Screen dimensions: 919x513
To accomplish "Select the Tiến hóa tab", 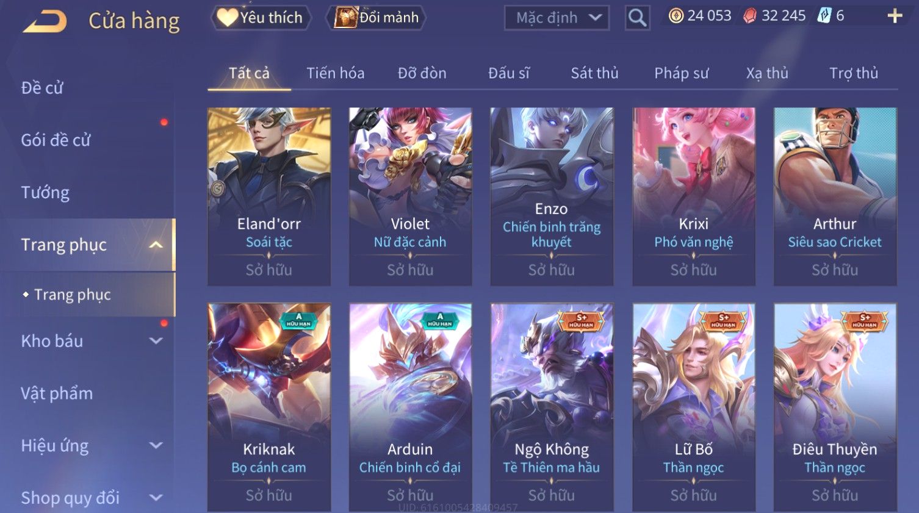I will pyautogui.click(x=335, y=73).
